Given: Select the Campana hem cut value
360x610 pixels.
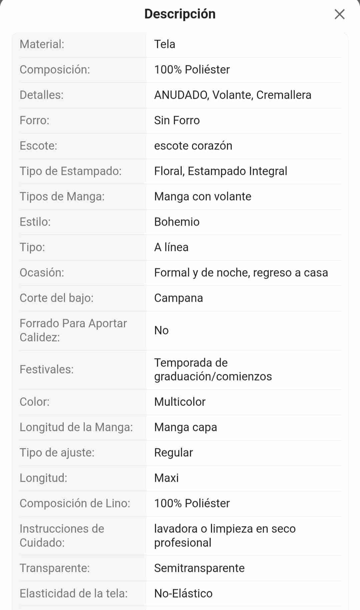Looking at the screenshot, I should 179,298.
